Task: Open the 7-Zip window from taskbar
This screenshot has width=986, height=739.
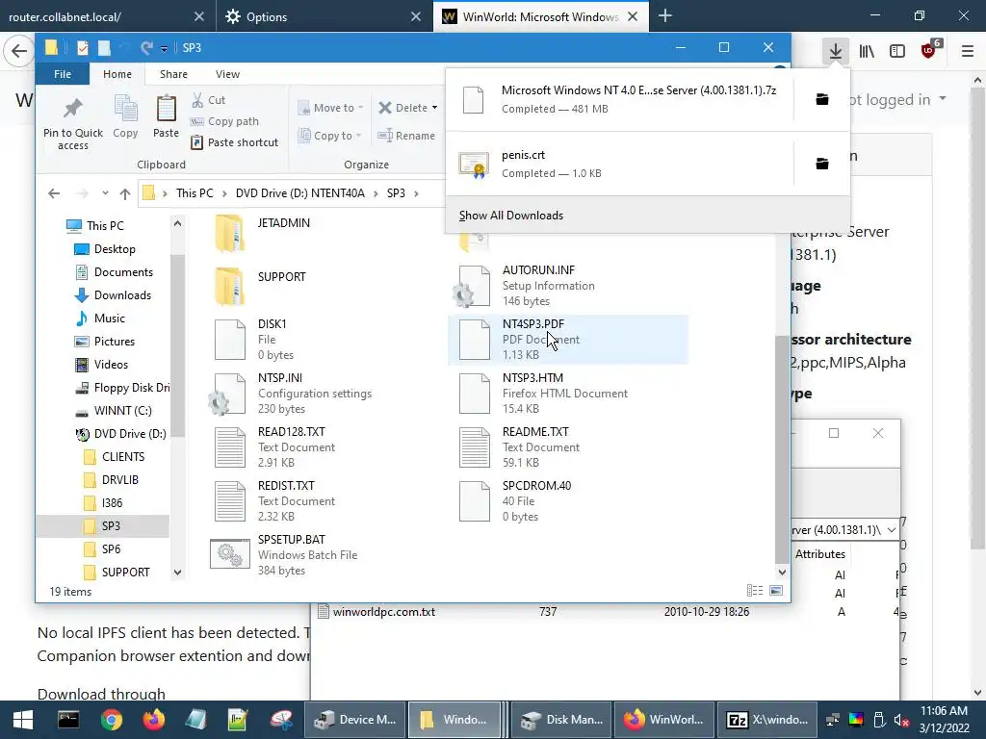Action: click(766, 720)
